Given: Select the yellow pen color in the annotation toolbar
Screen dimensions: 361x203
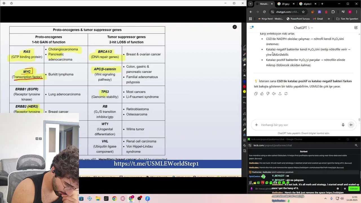Looking at the screenshot, I should click(245, 92).
